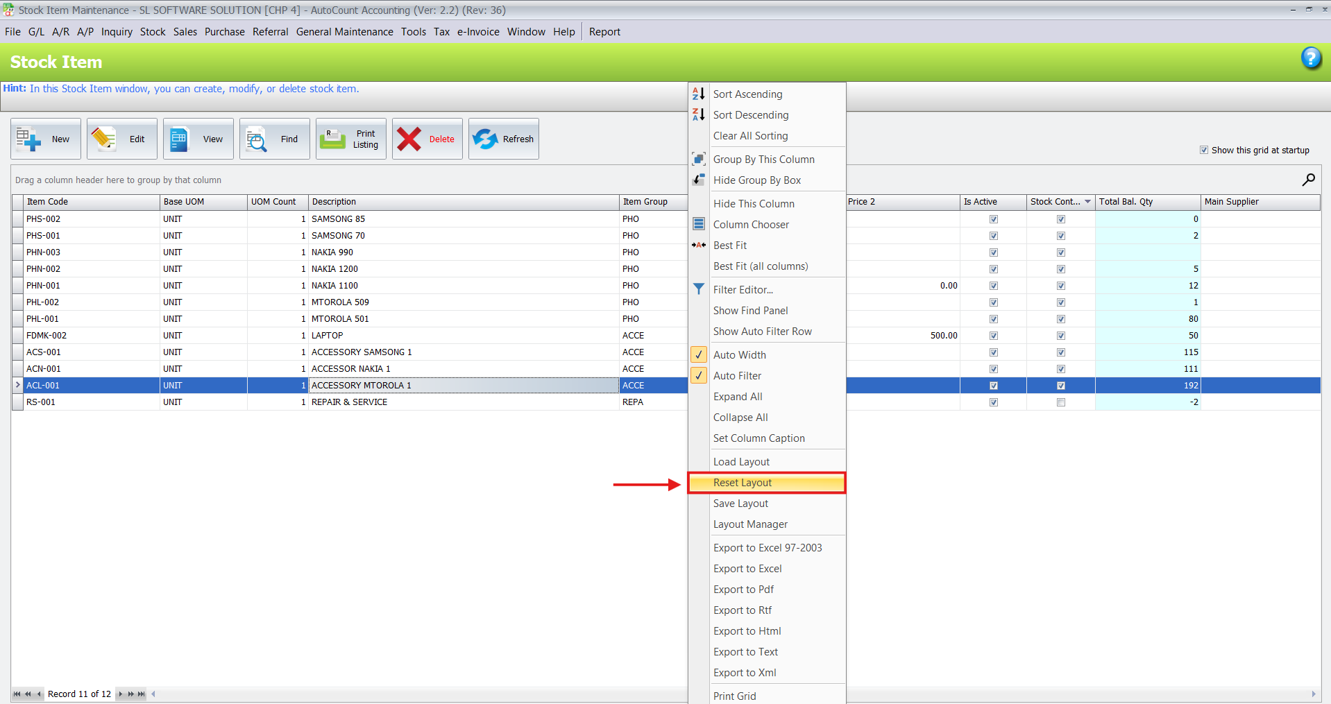Toggle Show this grid at startup checkbox
Screen dimensions: 1331x704
coord(1204,151)
